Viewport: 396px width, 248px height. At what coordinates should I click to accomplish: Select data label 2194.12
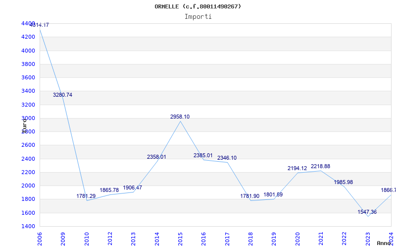point(297,168)
